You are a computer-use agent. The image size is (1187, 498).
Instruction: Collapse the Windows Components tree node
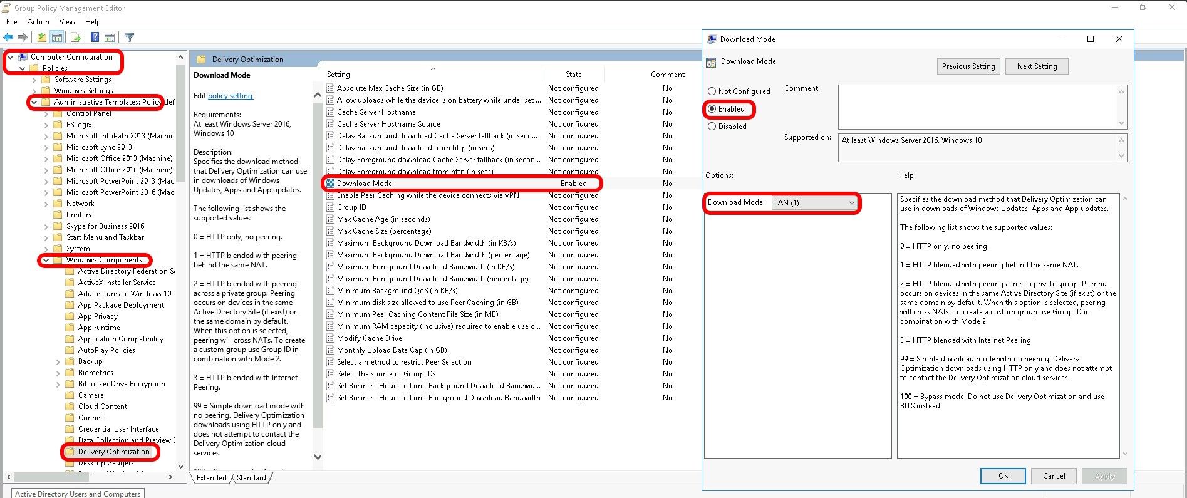[x=46, y=260]
